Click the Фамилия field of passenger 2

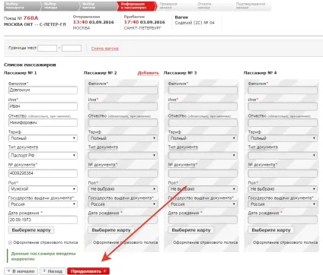(x=123, y=90)
